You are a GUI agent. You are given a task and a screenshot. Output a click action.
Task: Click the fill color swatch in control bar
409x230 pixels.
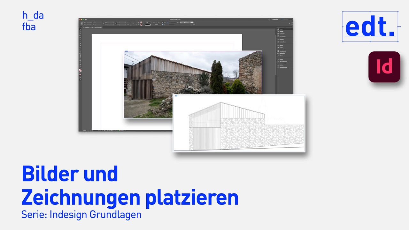click(141, 22)
